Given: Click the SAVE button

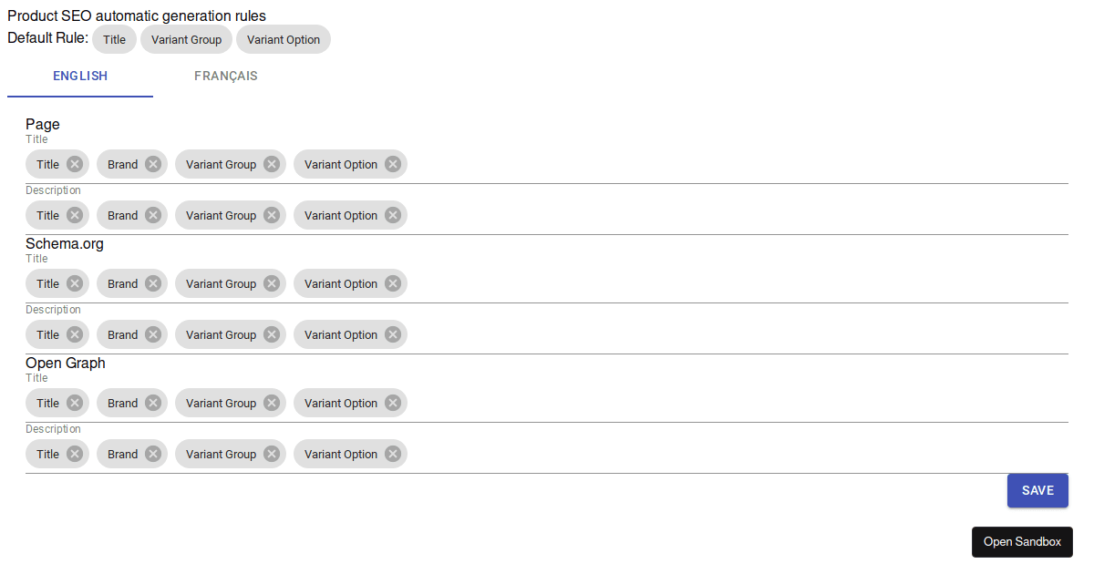Looking at the screenshot, I should tap(1037, 490).
